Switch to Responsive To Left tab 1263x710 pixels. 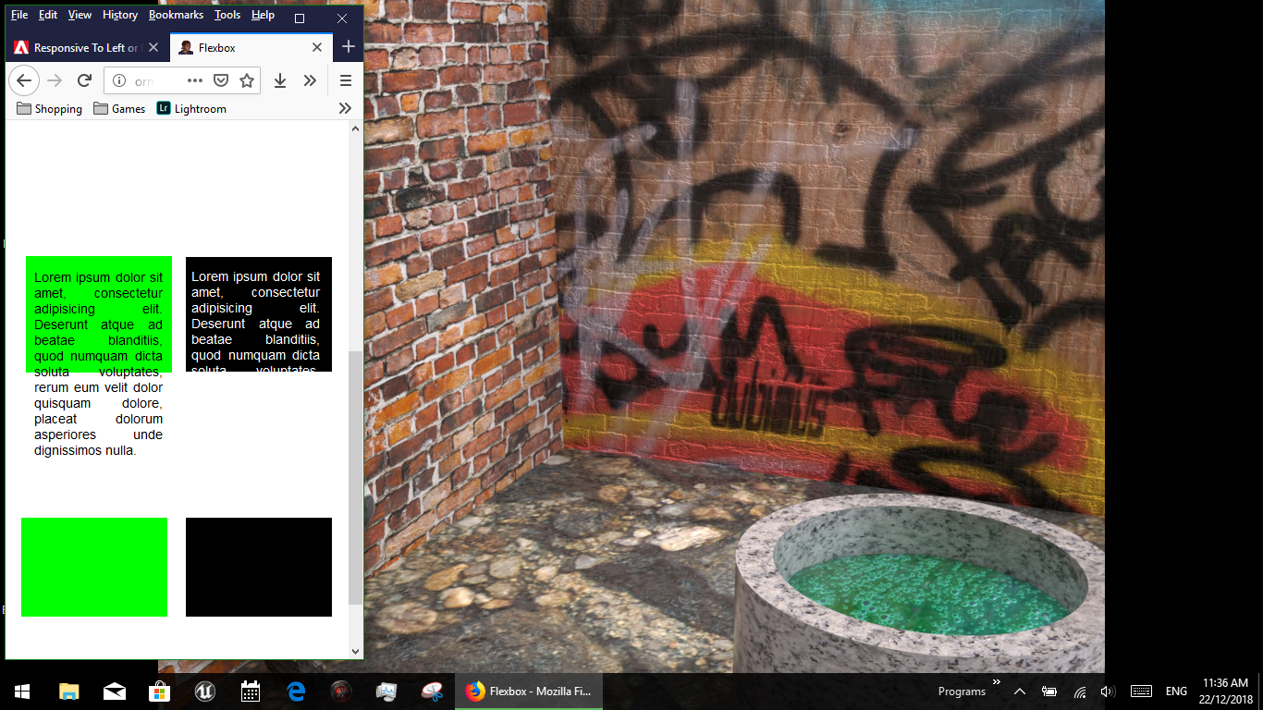click(x=87, y=47)
